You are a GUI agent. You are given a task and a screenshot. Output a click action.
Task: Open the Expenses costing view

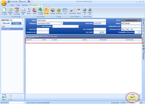pos(59,11)
